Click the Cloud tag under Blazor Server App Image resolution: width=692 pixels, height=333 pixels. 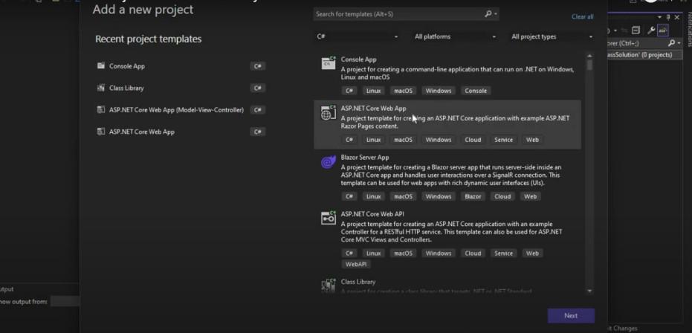tap(502, 197)
